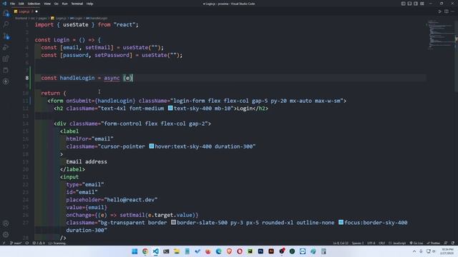458x257 pixels.
Task: Open the Manage gear in activity bar
Action: click(6, 234)
